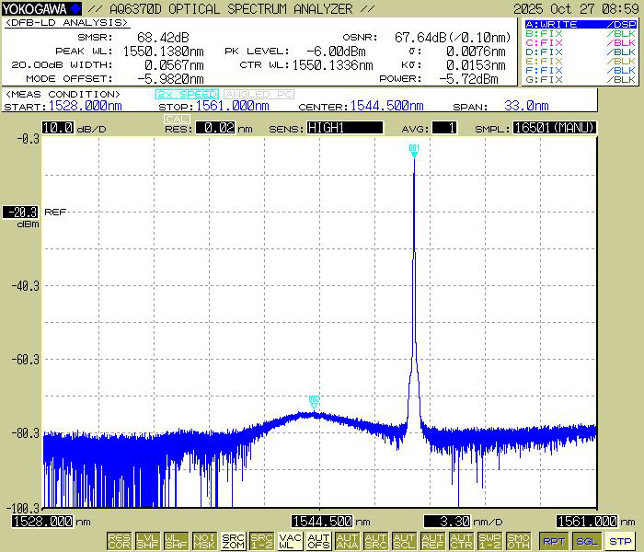
Task: Click the AUT CTR auto center icon
Action: tap(461, 541)
